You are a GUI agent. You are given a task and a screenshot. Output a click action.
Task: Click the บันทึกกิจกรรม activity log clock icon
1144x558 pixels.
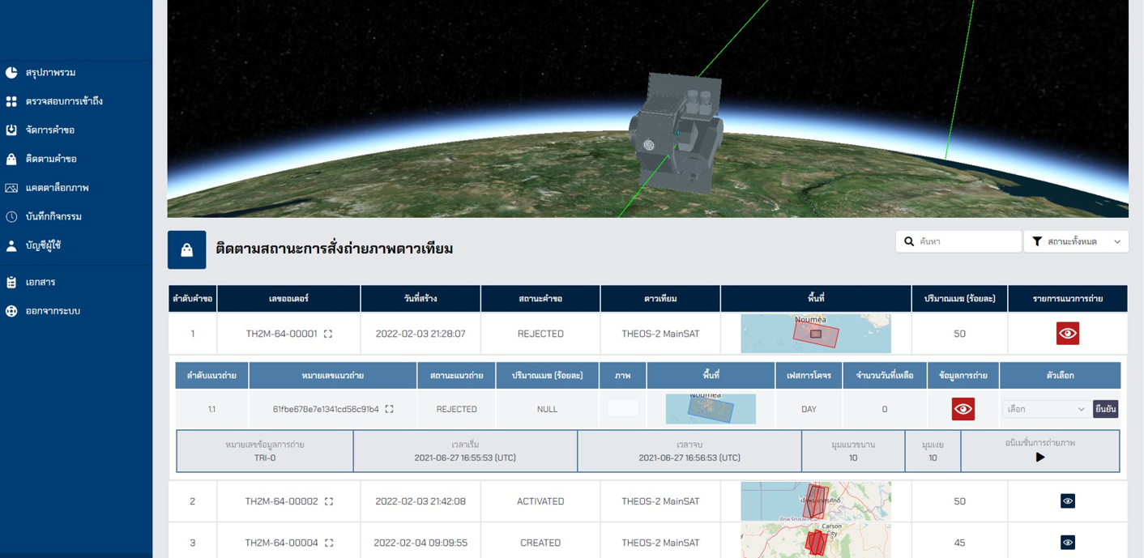click(x=11, y=216)
